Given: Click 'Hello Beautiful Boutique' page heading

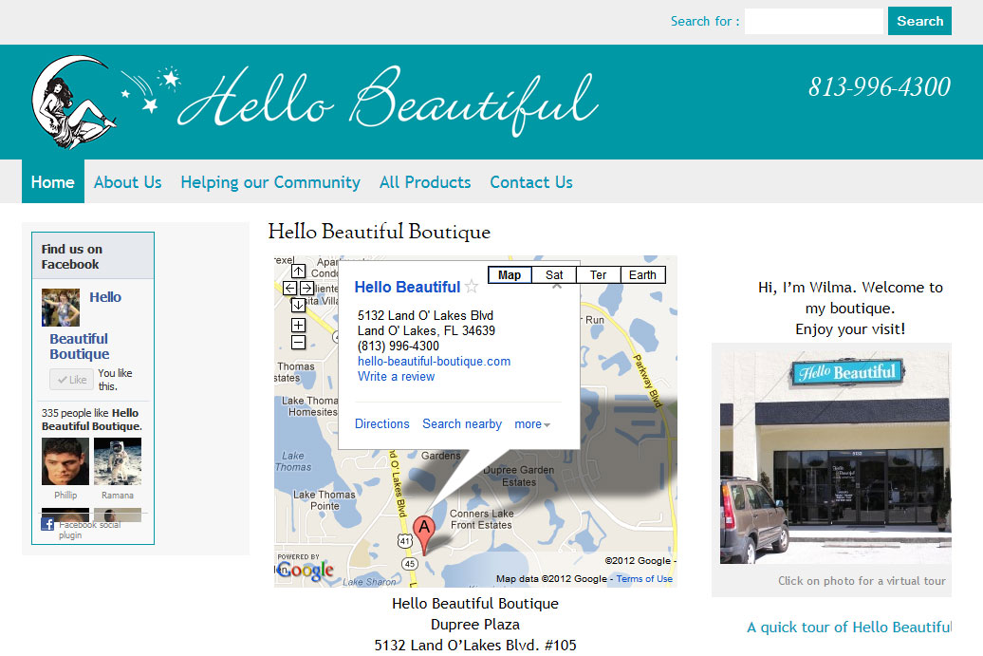Looking at the screenshot, I should click(x=380, y=232).
